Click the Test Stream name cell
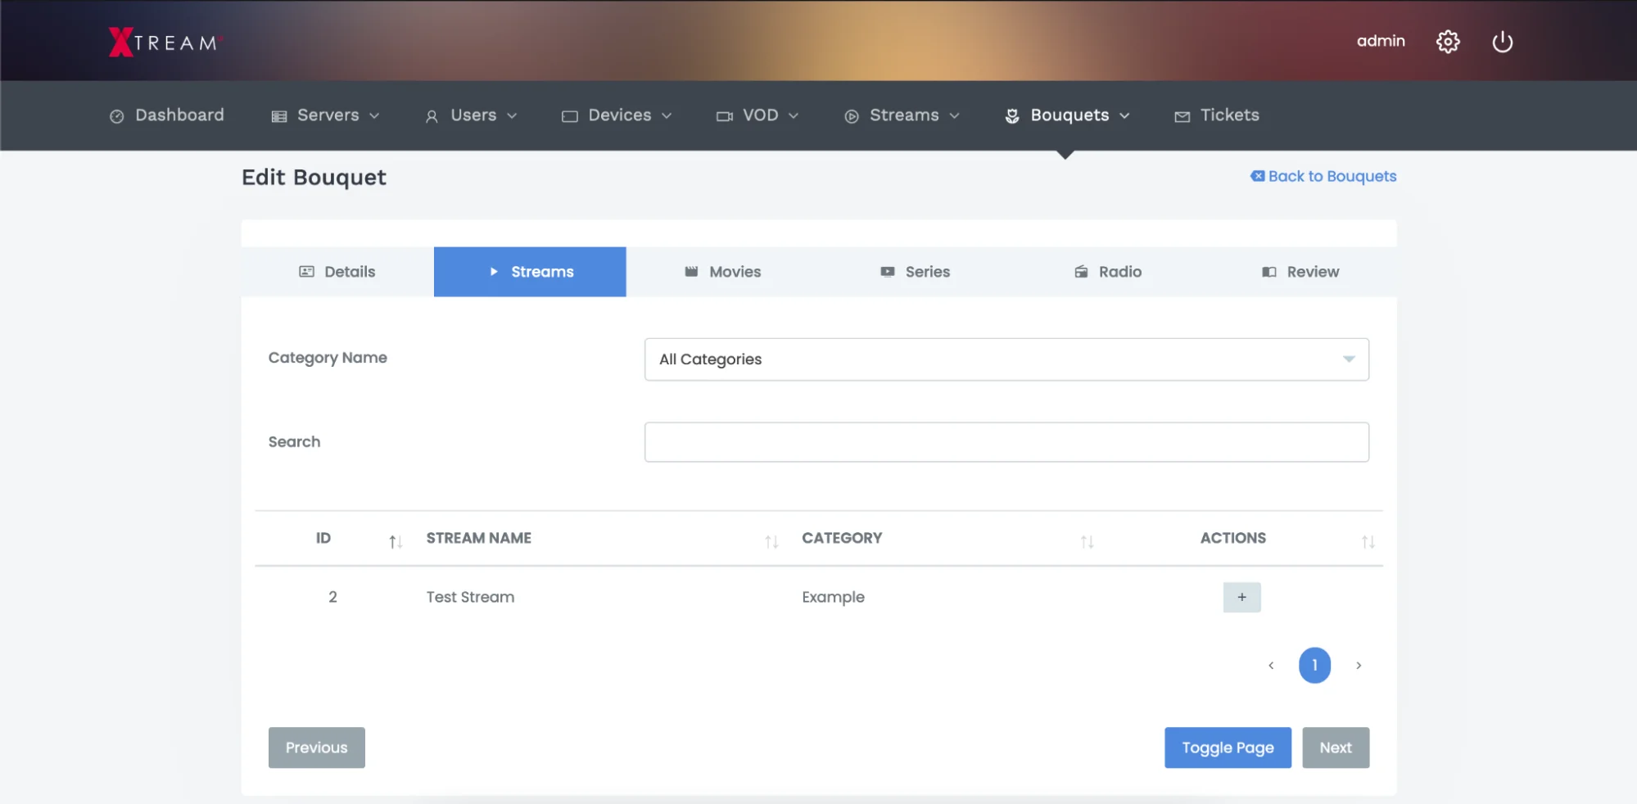The width and height of the screenshot is (1637, 804). [470, 598]
